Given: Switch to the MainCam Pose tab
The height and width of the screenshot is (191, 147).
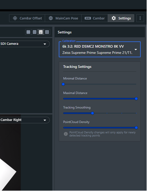Looking at the screenshot, I should tap(63, 18).
